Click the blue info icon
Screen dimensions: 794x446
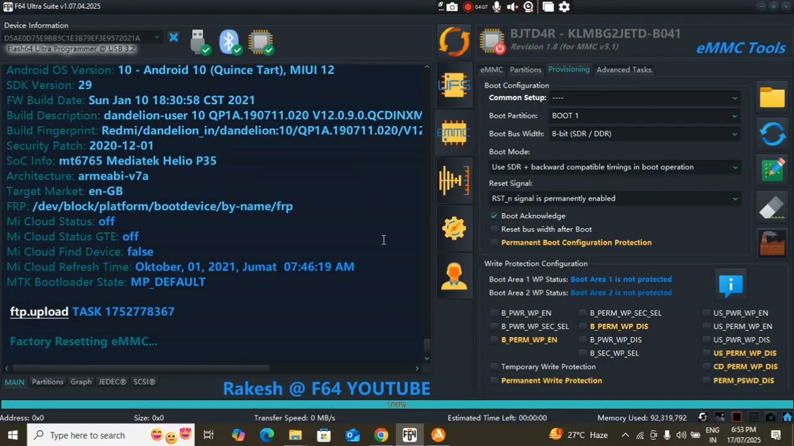point(731,284)
